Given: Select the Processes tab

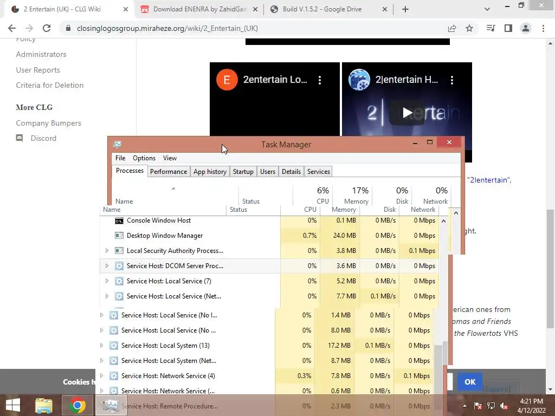Looking at the screenshot, I should pyautogui.click(x=130, y=171).
